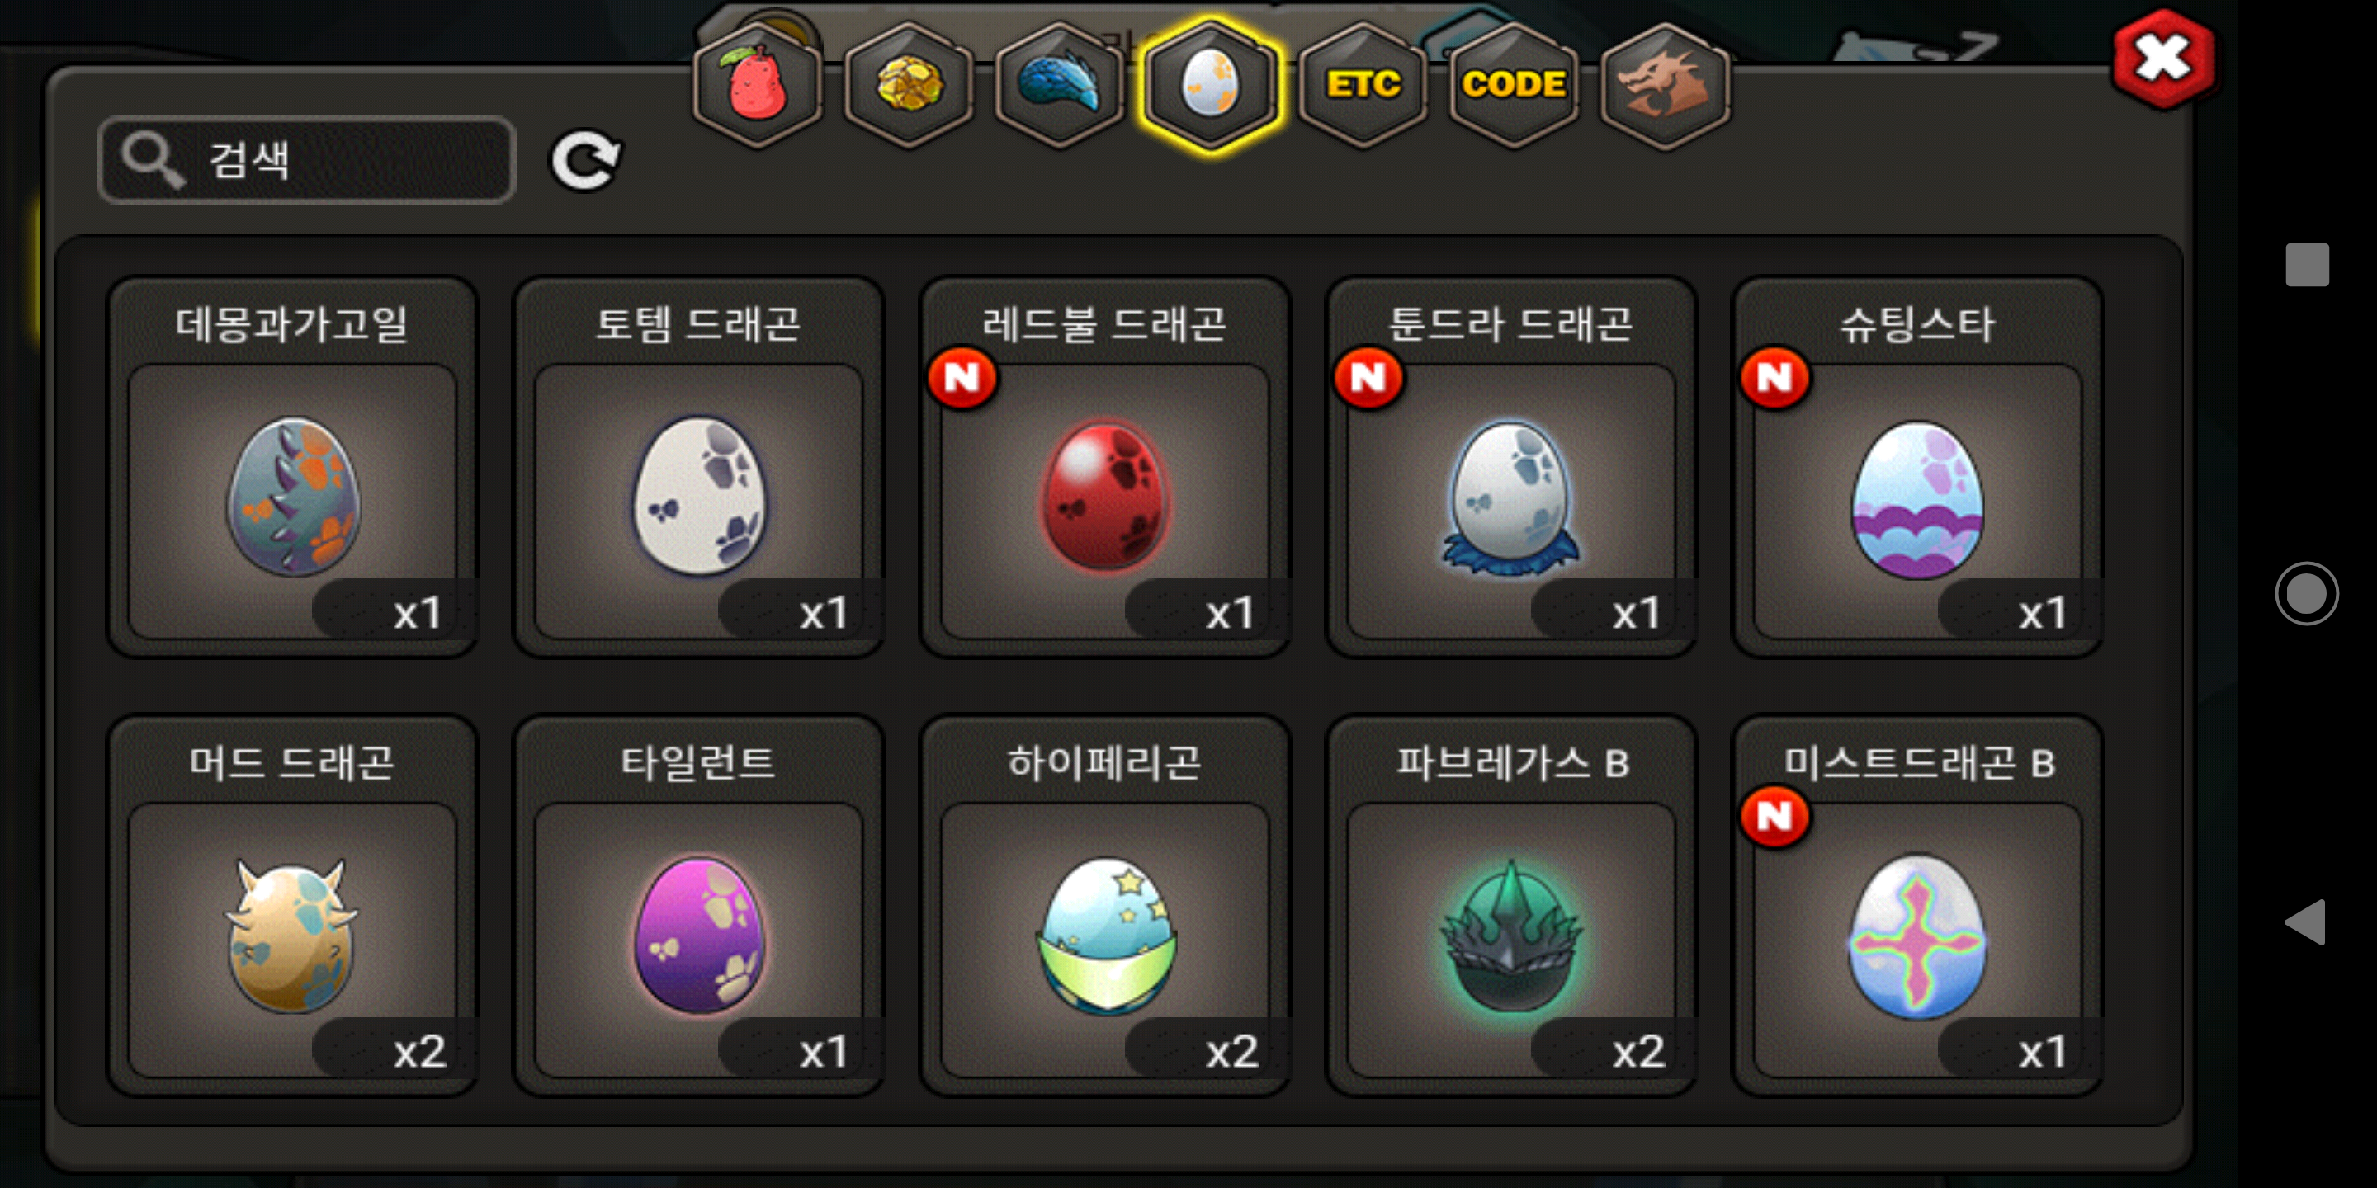Viewport: 2377px width, 1188px height.
Task: Click the 검색 search field
Action: (x=306, y=159)
